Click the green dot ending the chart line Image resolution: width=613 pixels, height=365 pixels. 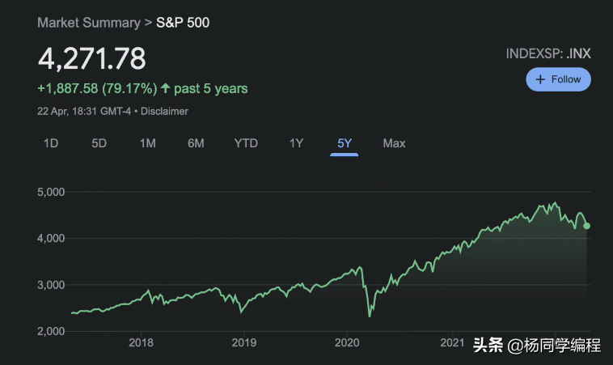click(587, 226)
